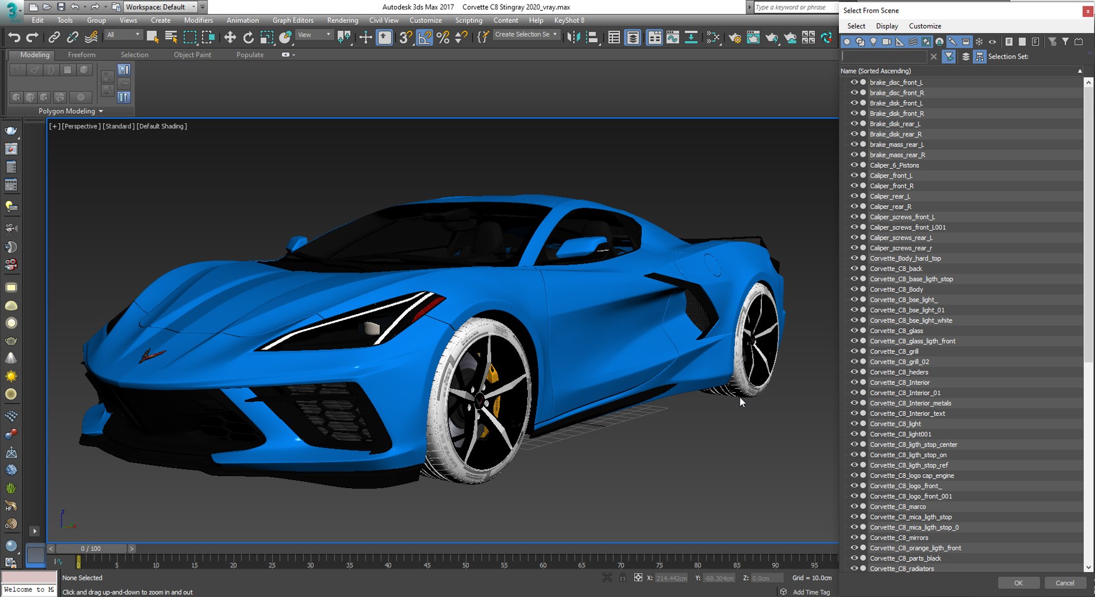This screenshot has height=597, width=1095.
Task: Open the Mirror tool
Action: click(573, 38)
